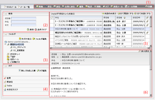Collapse the 検索 search panel
Image resolution: width=155 pixels, height=100 pixels.
pyautogui.click(x=6, y=14)
